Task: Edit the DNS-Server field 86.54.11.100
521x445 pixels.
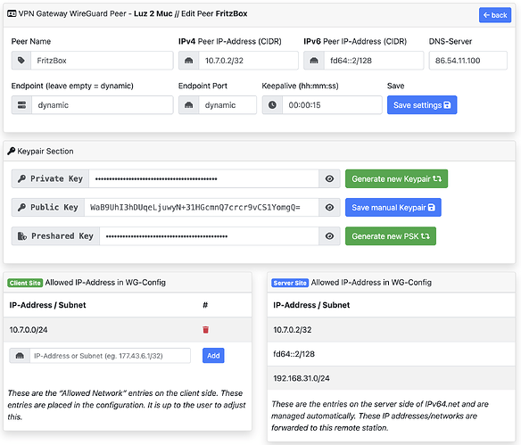Action: [x=468, y=61]
